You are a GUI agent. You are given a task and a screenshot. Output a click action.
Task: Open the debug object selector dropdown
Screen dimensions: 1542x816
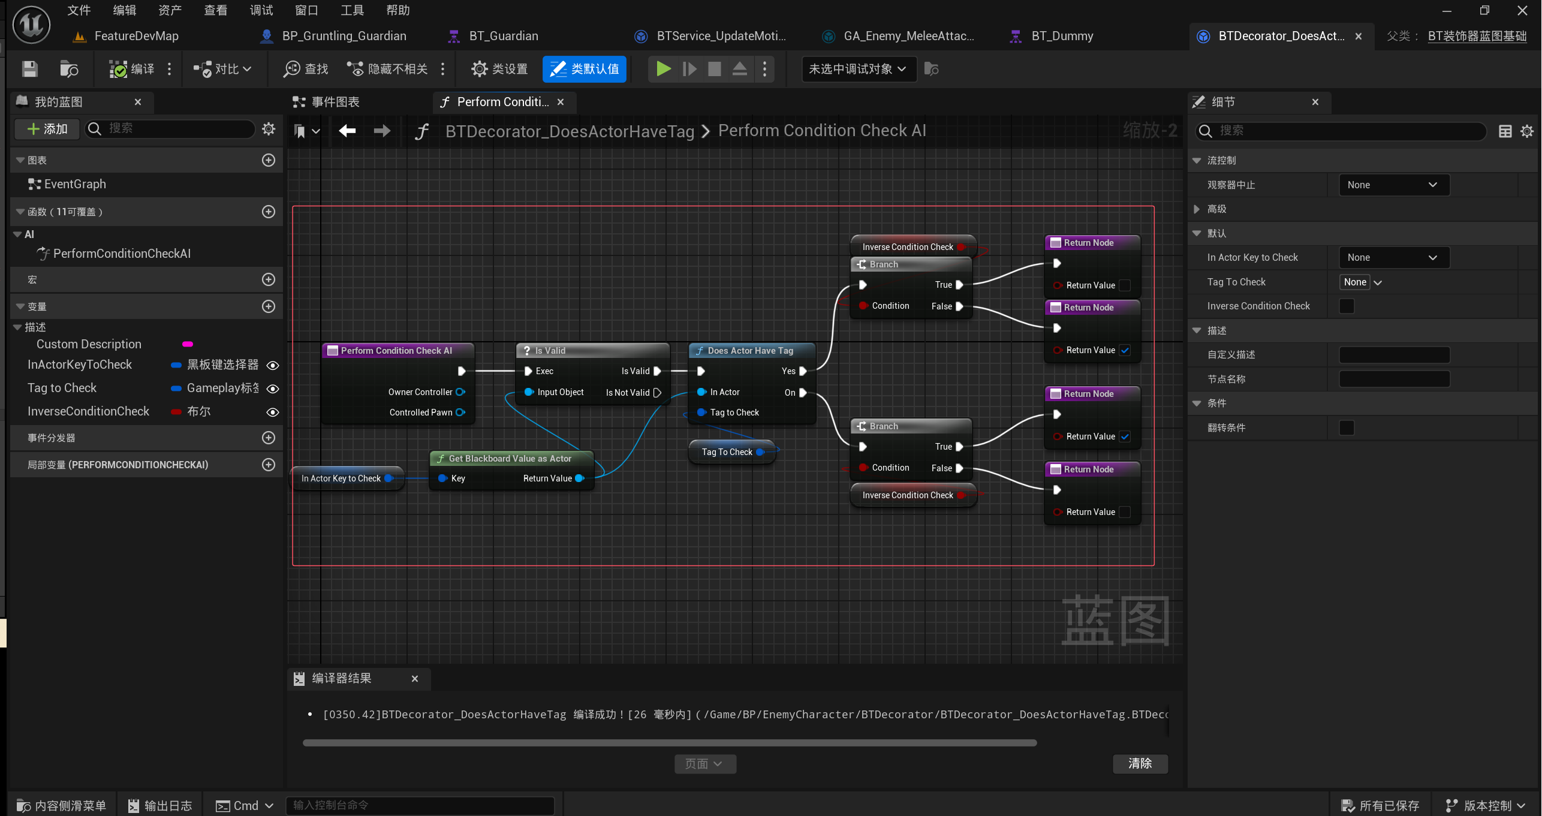(x=859, y=69)
